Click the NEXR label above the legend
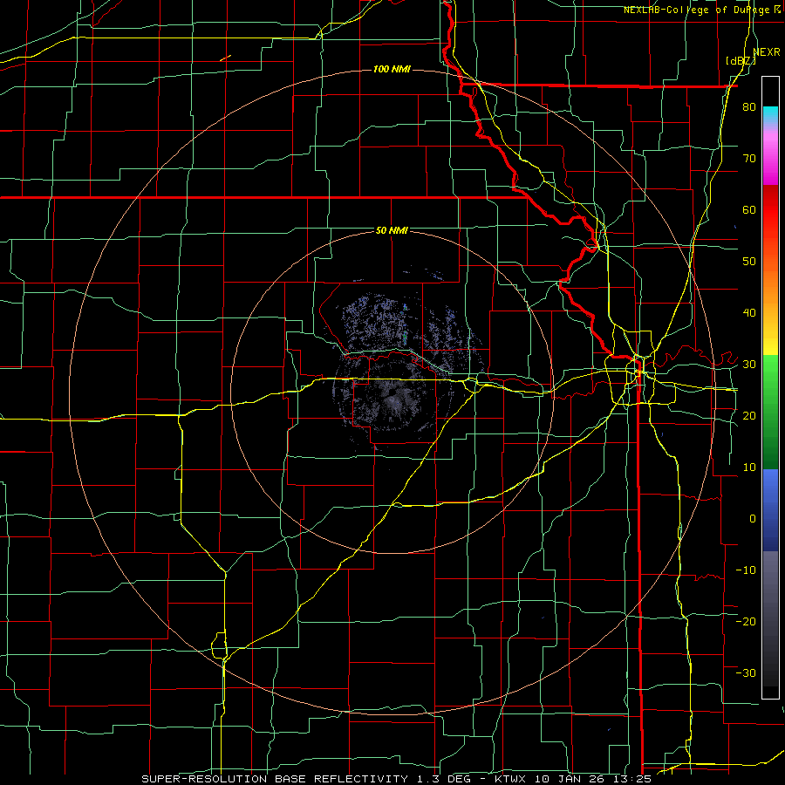The image size is (785, 785). click(767, 52)
